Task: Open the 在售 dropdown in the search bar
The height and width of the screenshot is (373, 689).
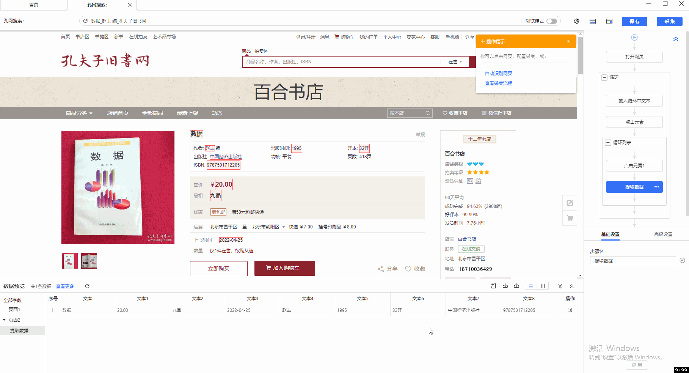Action: pyautogui.click(x=455, y=62)
